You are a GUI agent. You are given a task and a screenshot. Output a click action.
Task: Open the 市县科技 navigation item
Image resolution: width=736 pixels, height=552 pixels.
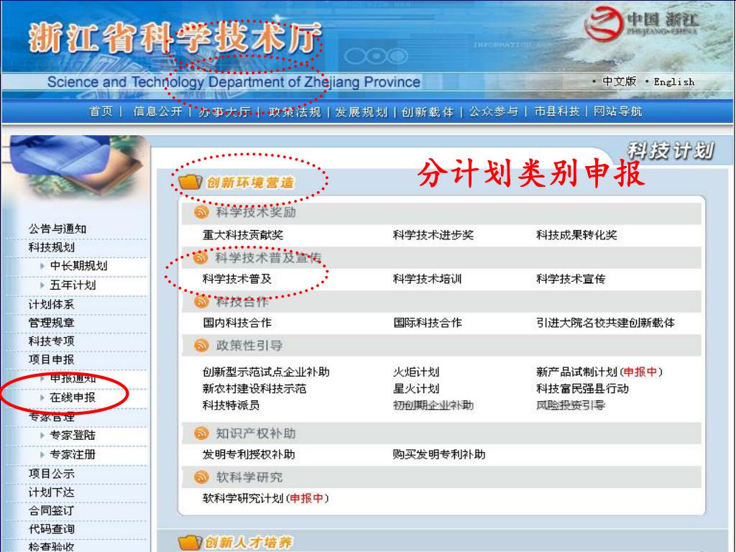[557, 111]
